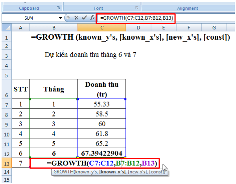Viewport: 236px width, 184px height.
Task: Select row 6 header
Action: (x=7, y=89)
